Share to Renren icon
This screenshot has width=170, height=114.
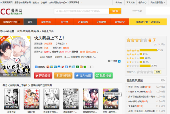[59, 67]
